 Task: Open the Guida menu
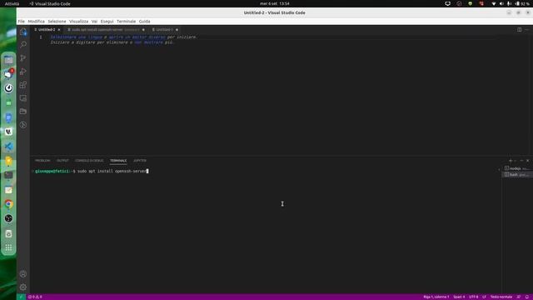pyautogui.click(x=144, y=22)
